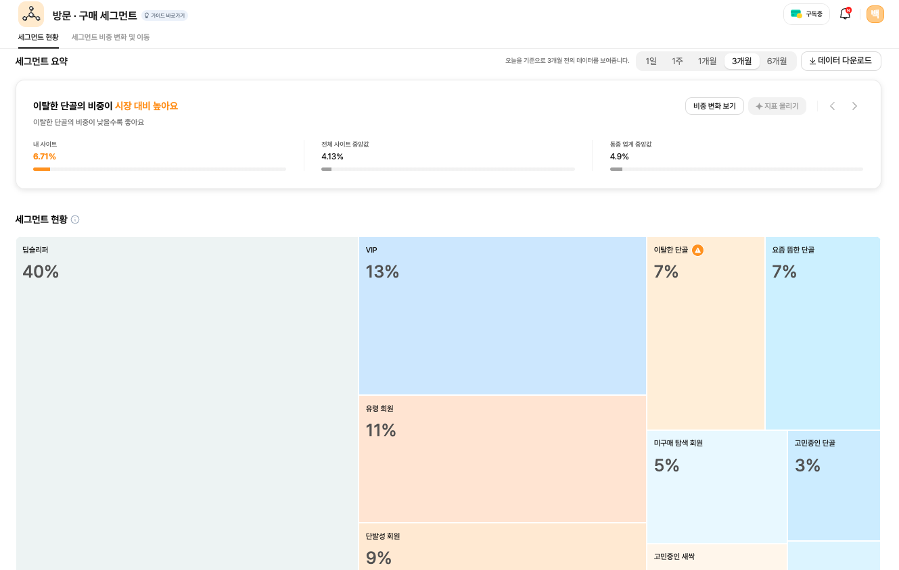899x570 pixels.
Task: Switch period to 6개월
Action: [778, 60]
